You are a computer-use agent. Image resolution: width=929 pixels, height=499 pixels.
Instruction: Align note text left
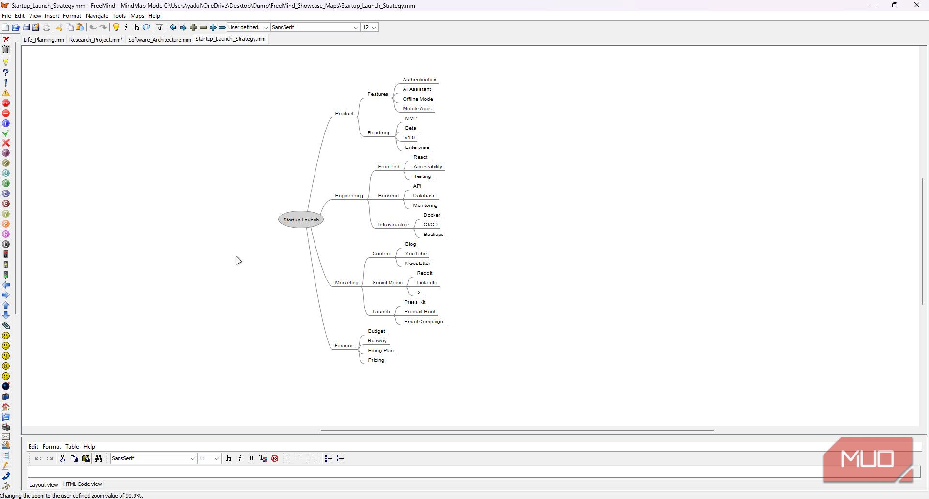pos(292,458)
